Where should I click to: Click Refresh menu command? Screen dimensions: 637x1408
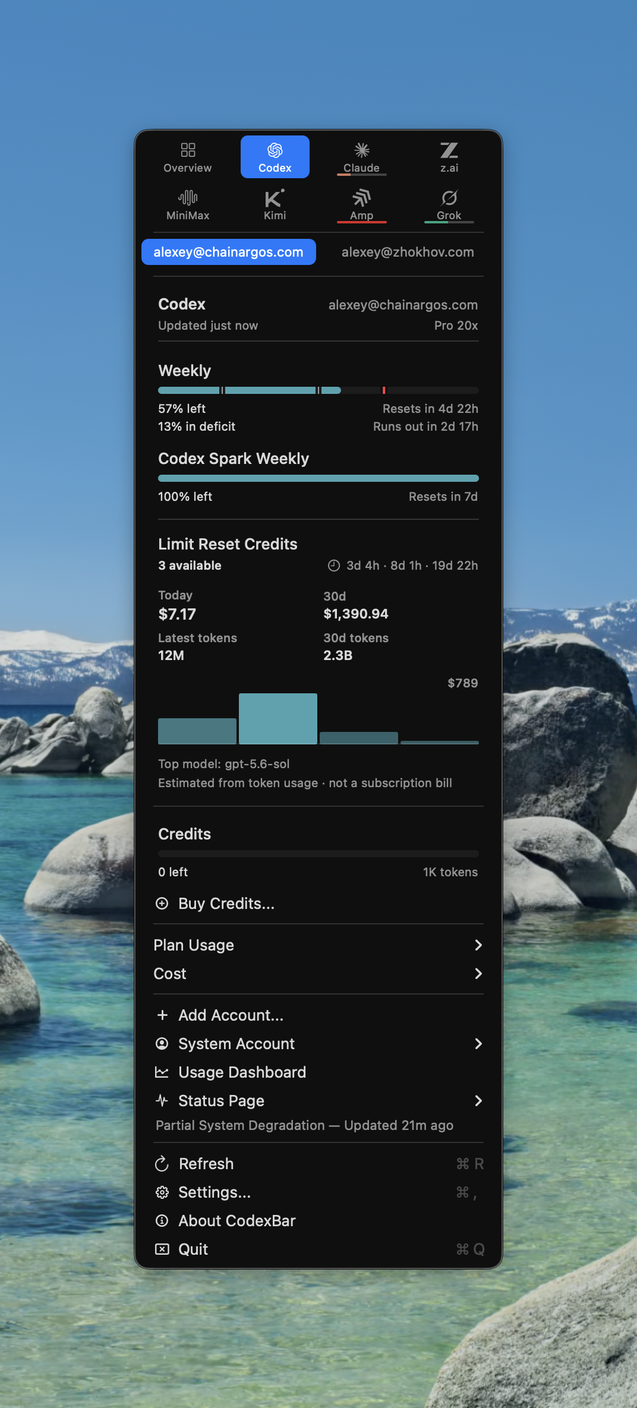click(318, 1164)
